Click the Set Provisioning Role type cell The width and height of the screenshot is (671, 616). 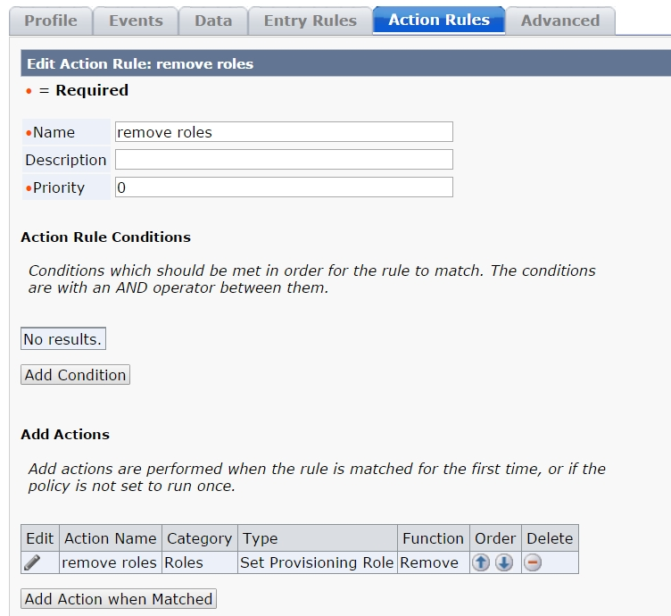point(317,562)
